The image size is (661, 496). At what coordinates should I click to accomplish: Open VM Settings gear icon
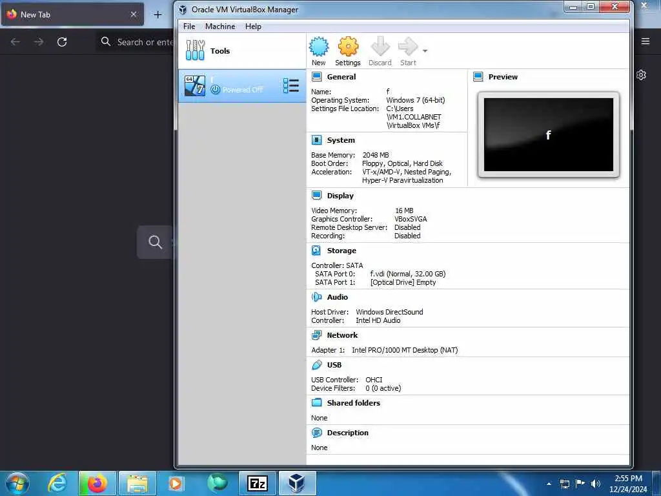point(348,46)
